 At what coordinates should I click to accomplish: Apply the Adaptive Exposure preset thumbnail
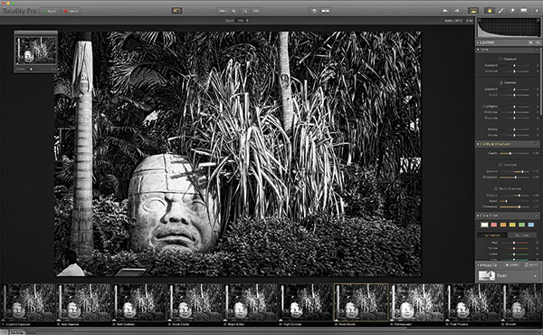[28, 302]
